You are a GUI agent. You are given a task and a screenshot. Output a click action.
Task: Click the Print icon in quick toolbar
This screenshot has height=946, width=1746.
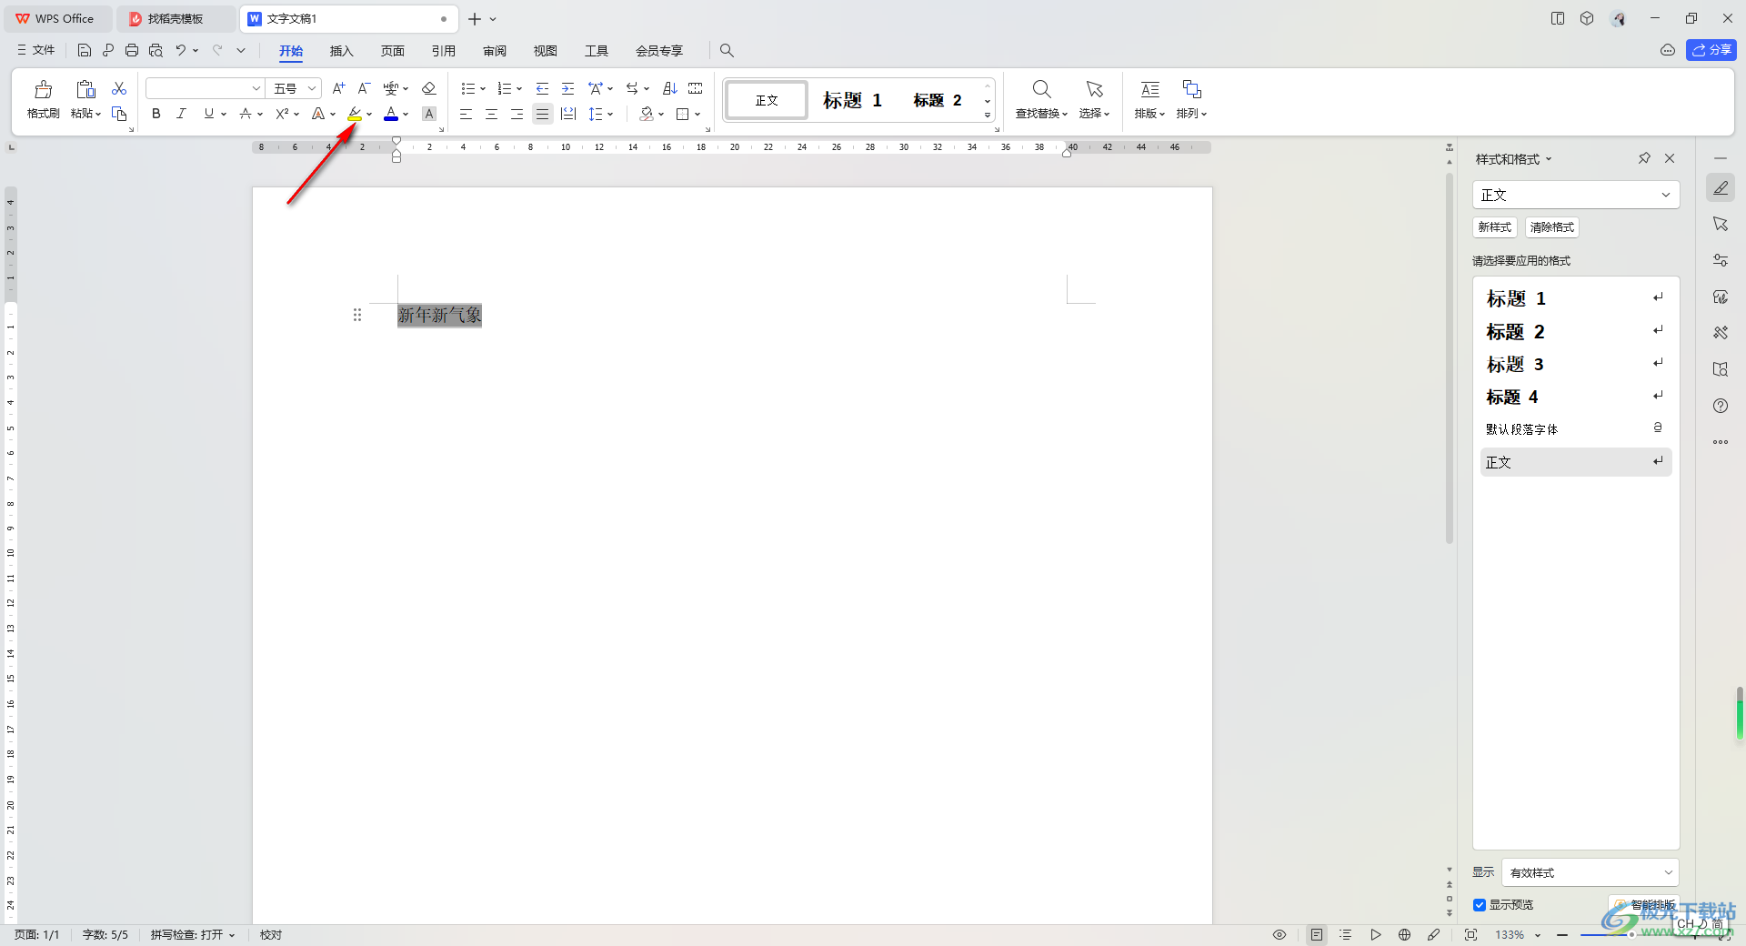132,50
